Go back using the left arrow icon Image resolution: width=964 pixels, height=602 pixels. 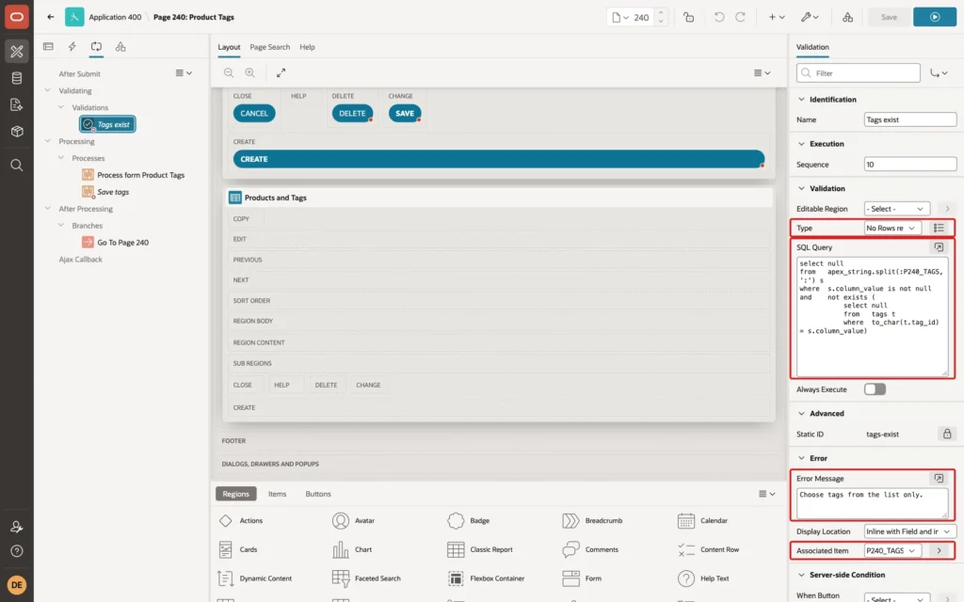[x=51, y=17]
